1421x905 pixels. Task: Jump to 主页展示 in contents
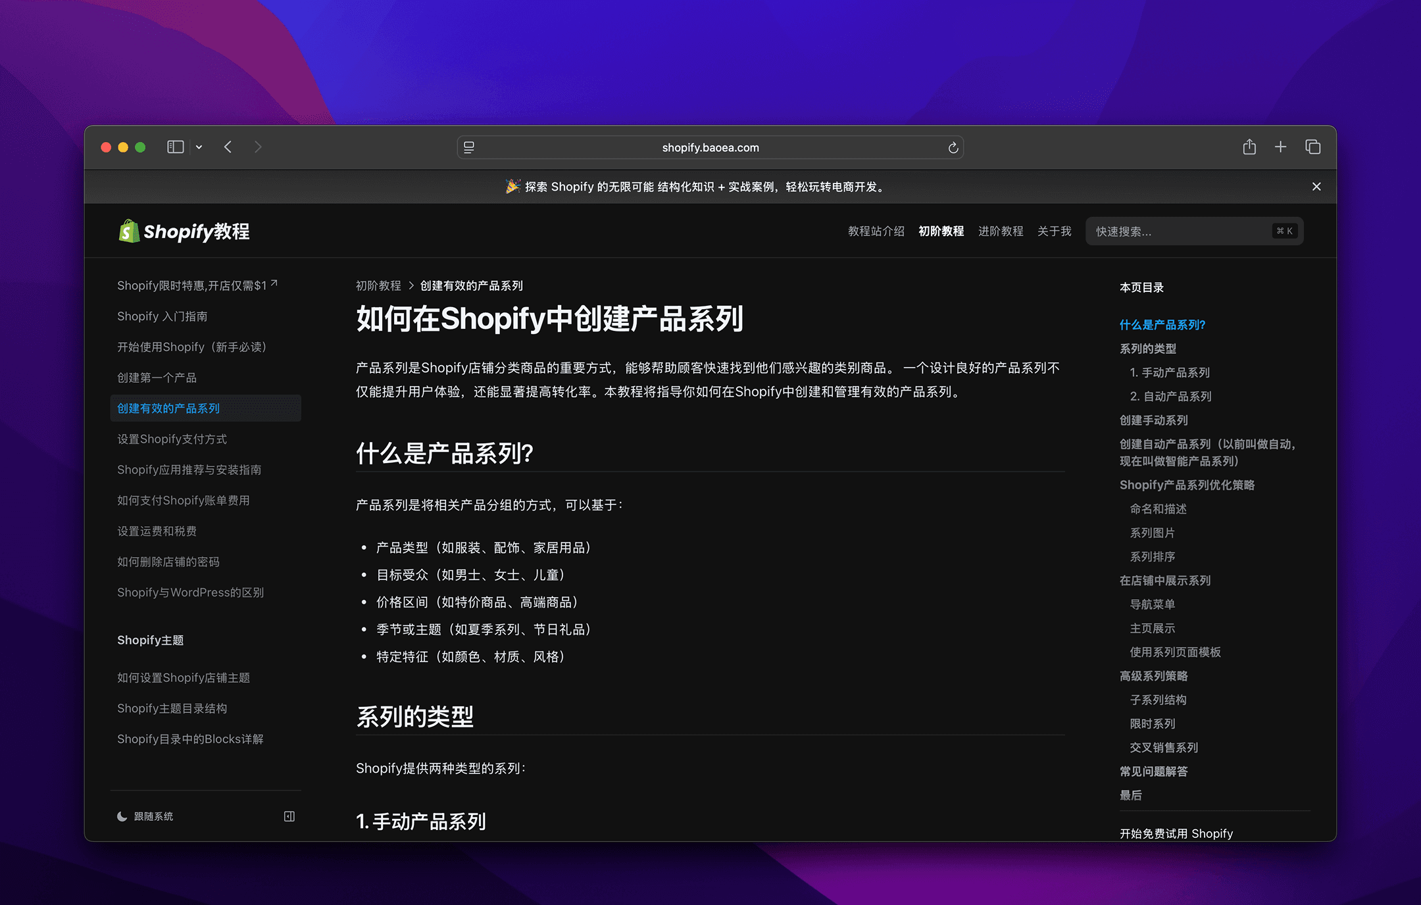point(1153,628)
